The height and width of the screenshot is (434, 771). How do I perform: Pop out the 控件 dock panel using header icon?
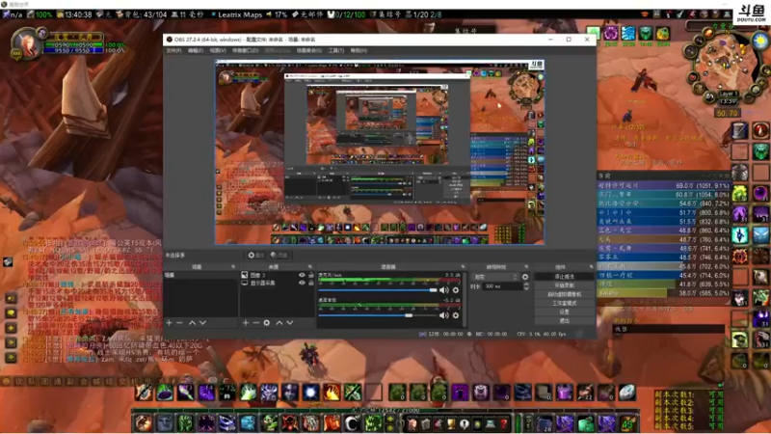[591, 267]
